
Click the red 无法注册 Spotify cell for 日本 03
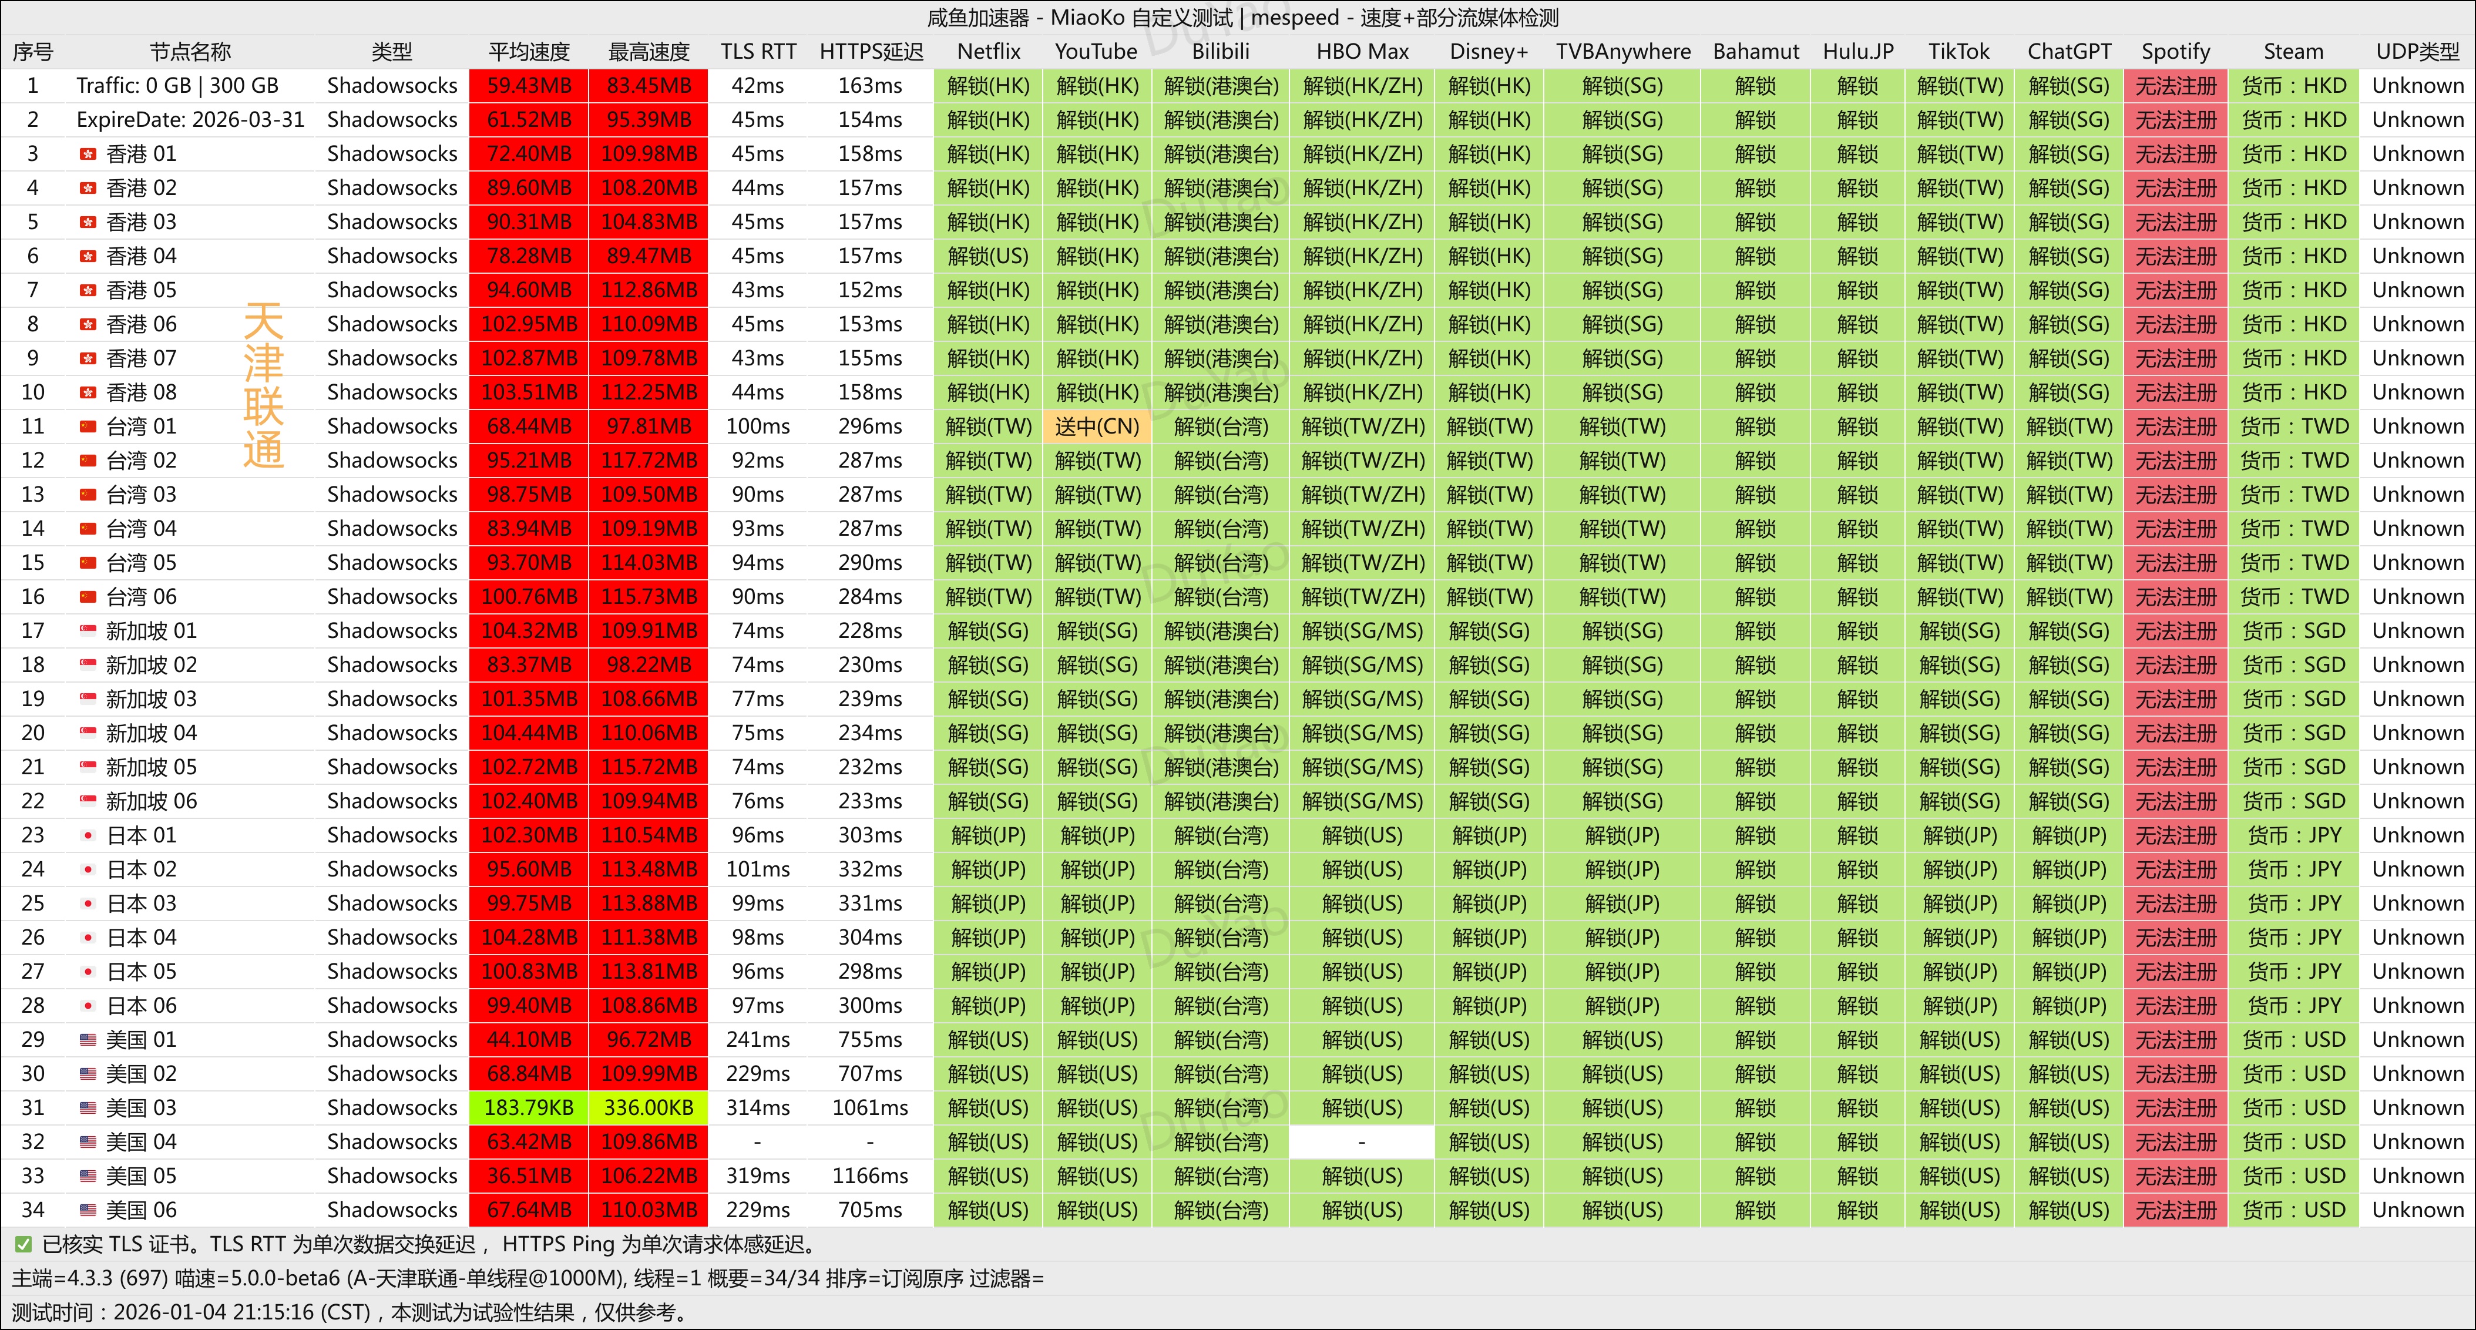2175,904
